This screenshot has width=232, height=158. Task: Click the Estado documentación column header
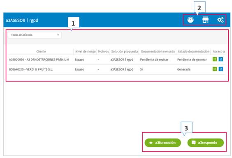[194, 51]
